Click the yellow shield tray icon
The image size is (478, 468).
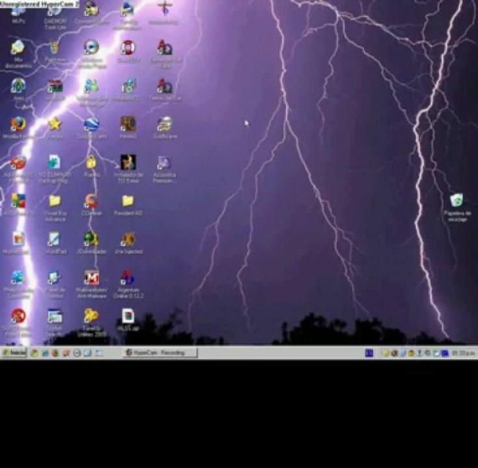point(386,353)
